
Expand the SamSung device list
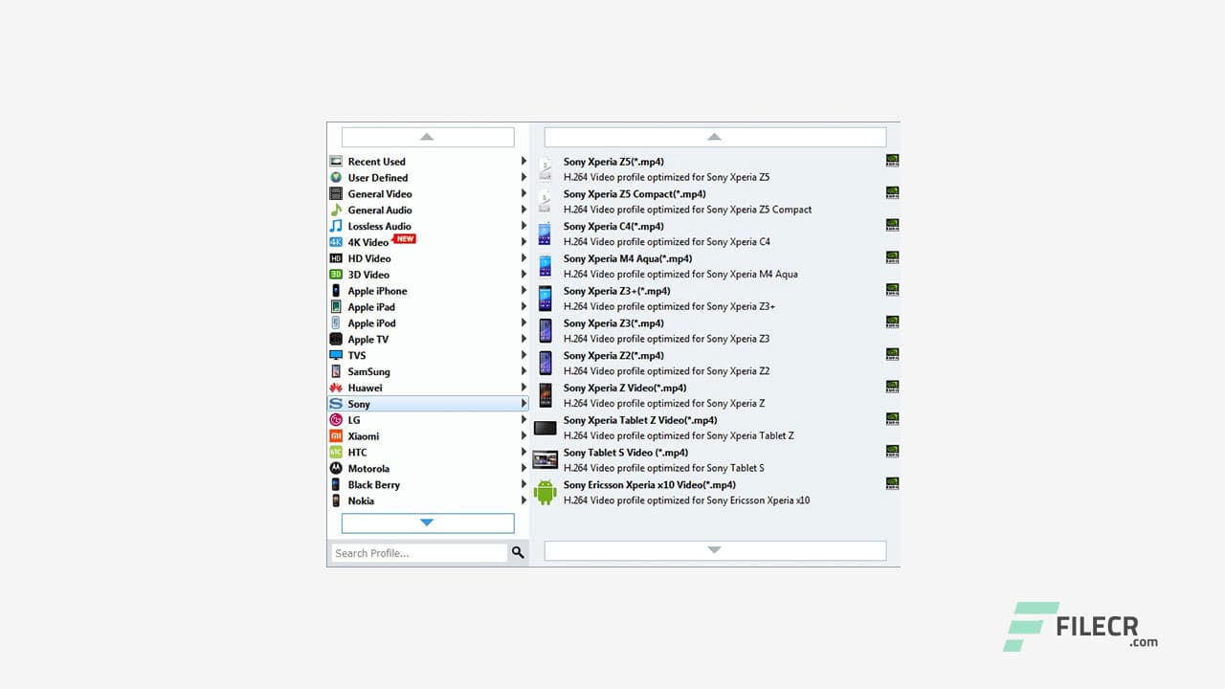pyautogui.click(x=523, y=371)
